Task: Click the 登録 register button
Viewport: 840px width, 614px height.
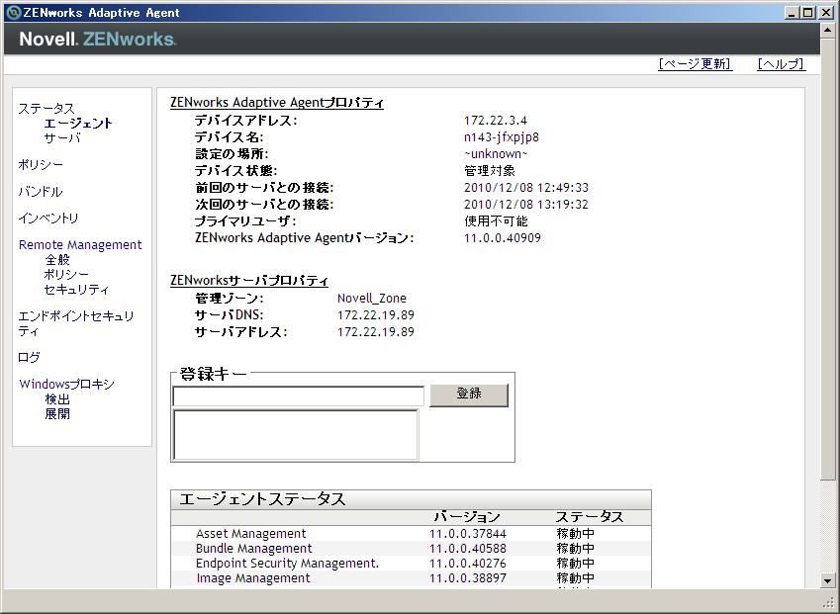Action: click(469, 395)
